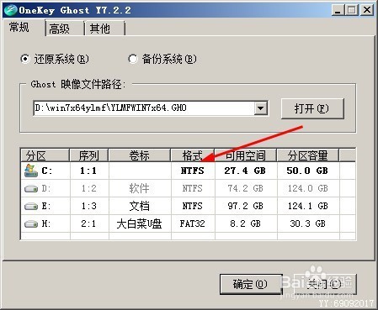Expand the Ghost image path dropdown
378x310 pixels.
point(261,108)
